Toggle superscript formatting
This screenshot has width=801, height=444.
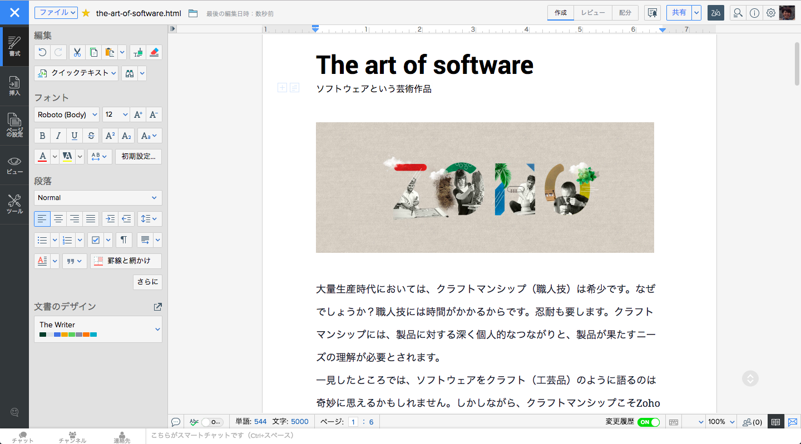pos(110,136)
